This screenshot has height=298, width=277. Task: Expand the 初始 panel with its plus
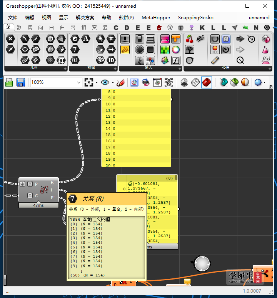(x=115, y=69)
